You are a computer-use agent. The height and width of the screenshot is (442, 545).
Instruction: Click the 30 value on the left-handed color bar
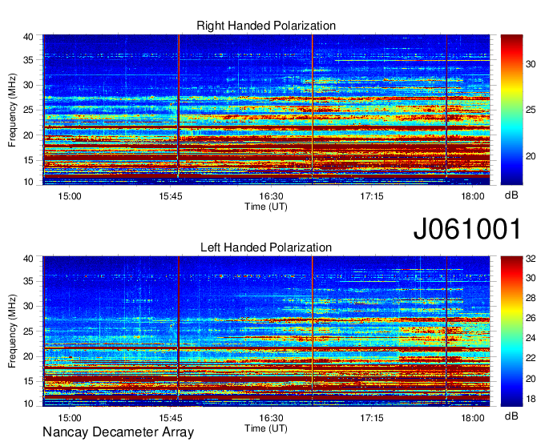coord(531,278)
